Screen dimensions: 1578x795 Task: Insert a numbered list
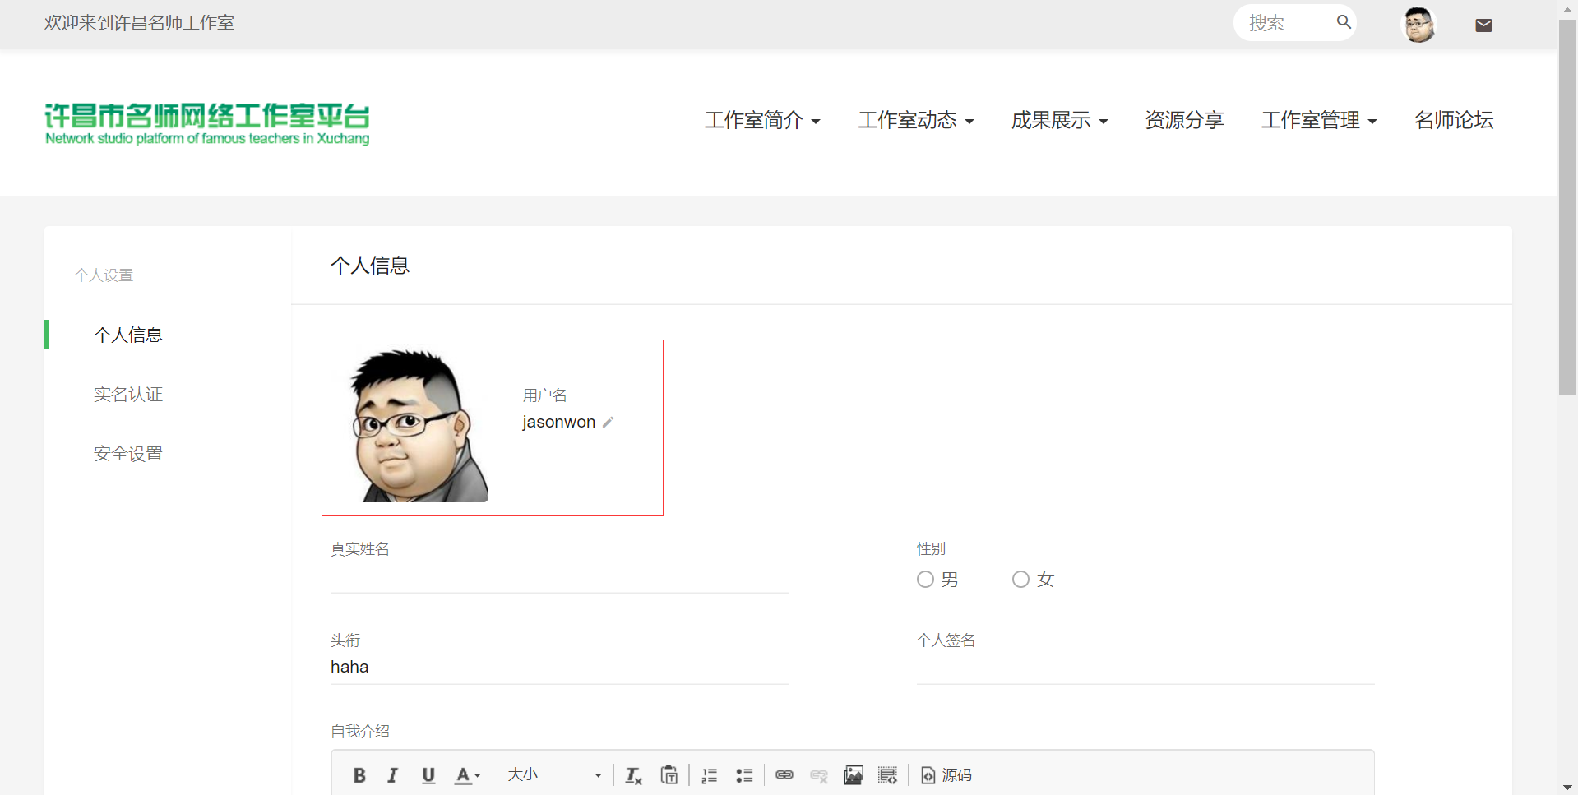[710, 775]
